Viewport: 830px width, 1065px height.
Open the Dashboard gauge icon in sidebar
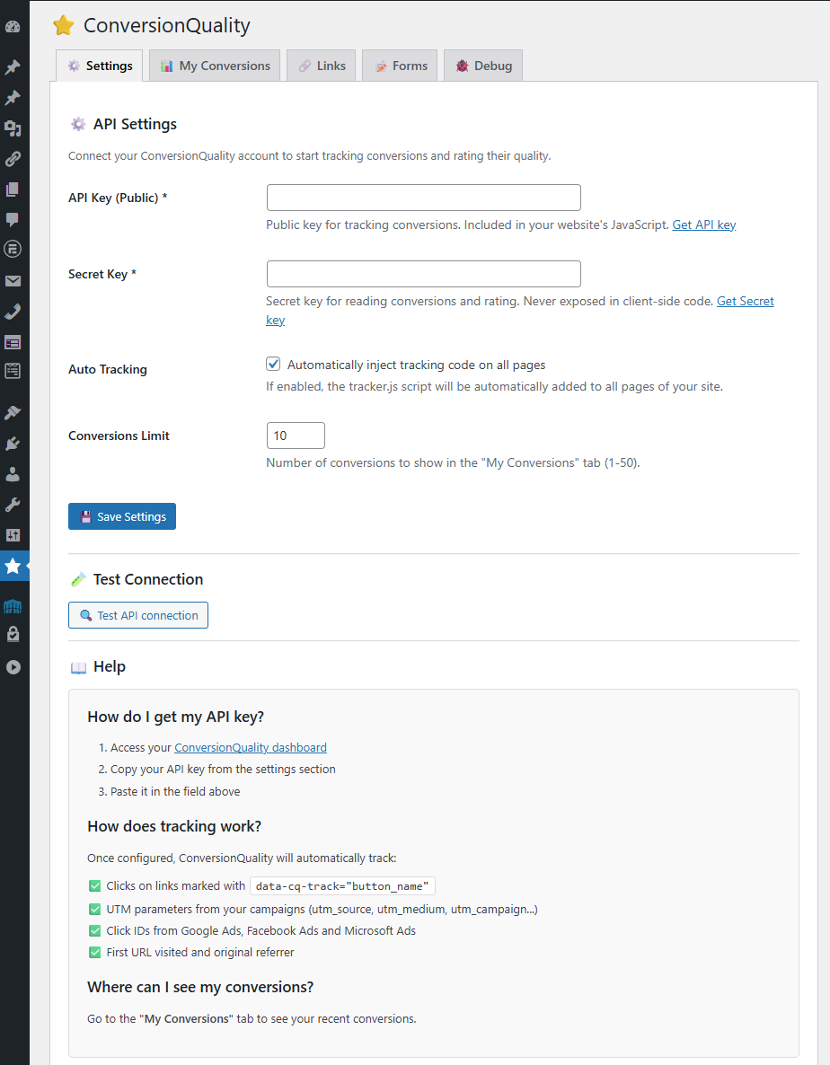coord(13,27)
